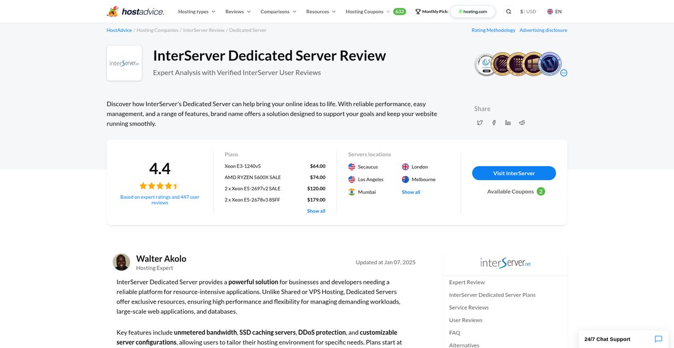Viewport: 674px width, 348px height.
Task: Click the sidebar InterServer logo
Action: (505, 263)
